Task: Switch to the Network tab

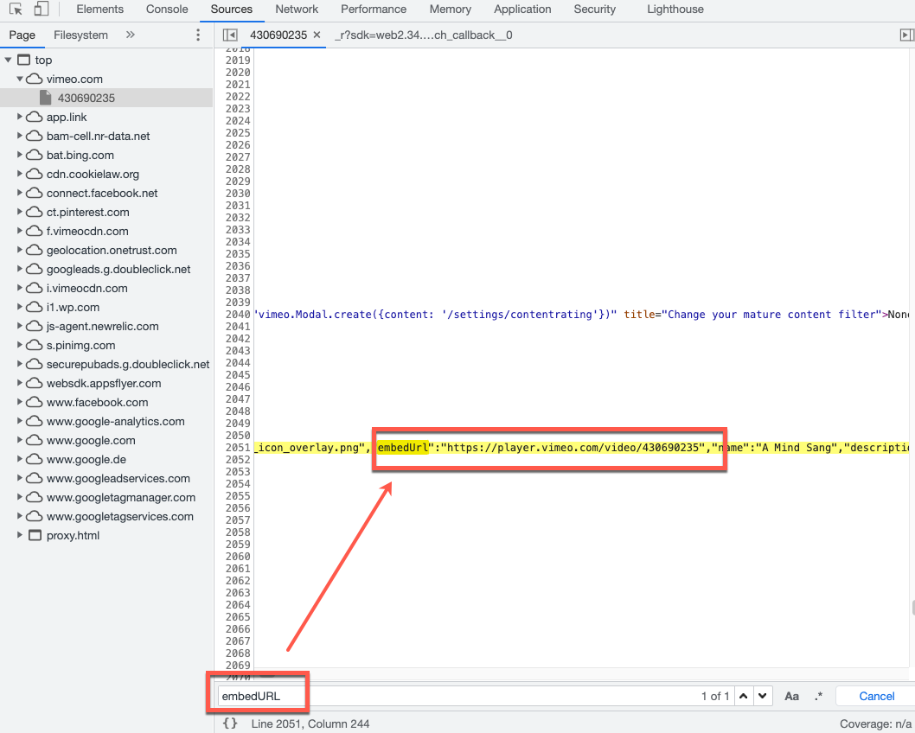Action: [297, 10]
